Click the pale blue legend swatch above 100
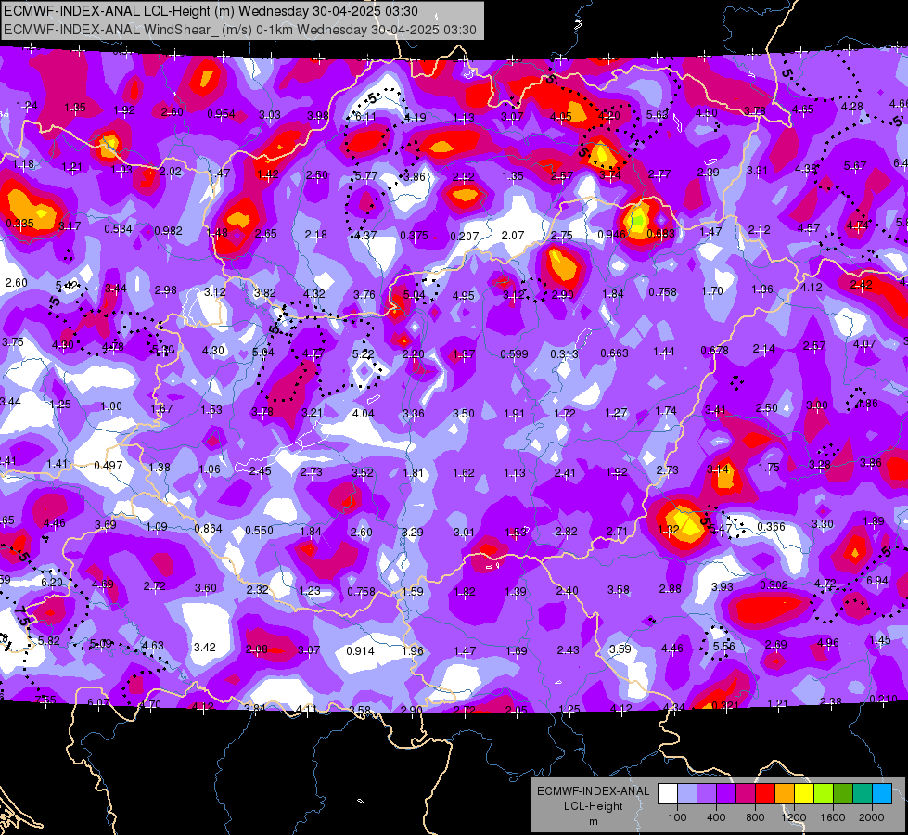 coord(687,794)
